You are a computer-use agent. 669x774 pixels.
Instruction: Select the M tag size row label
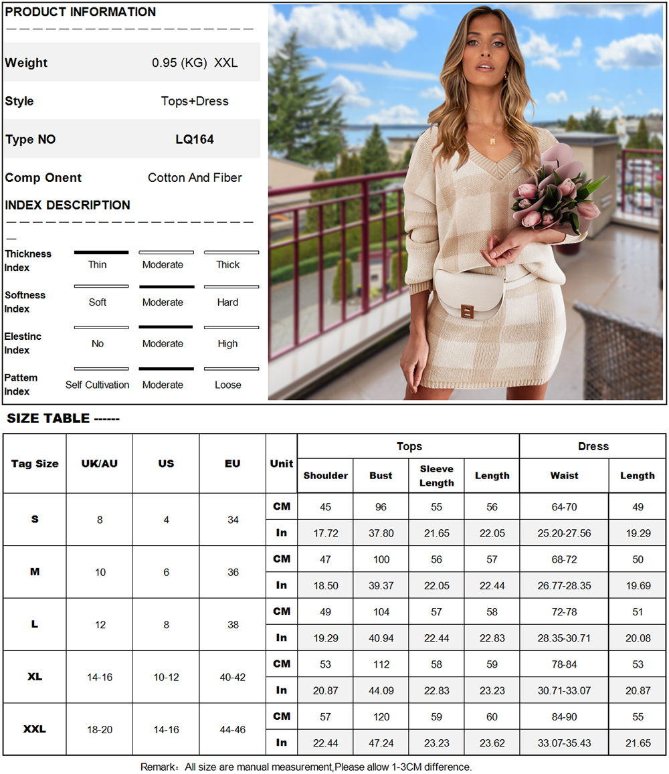click(x=35, y=571)
